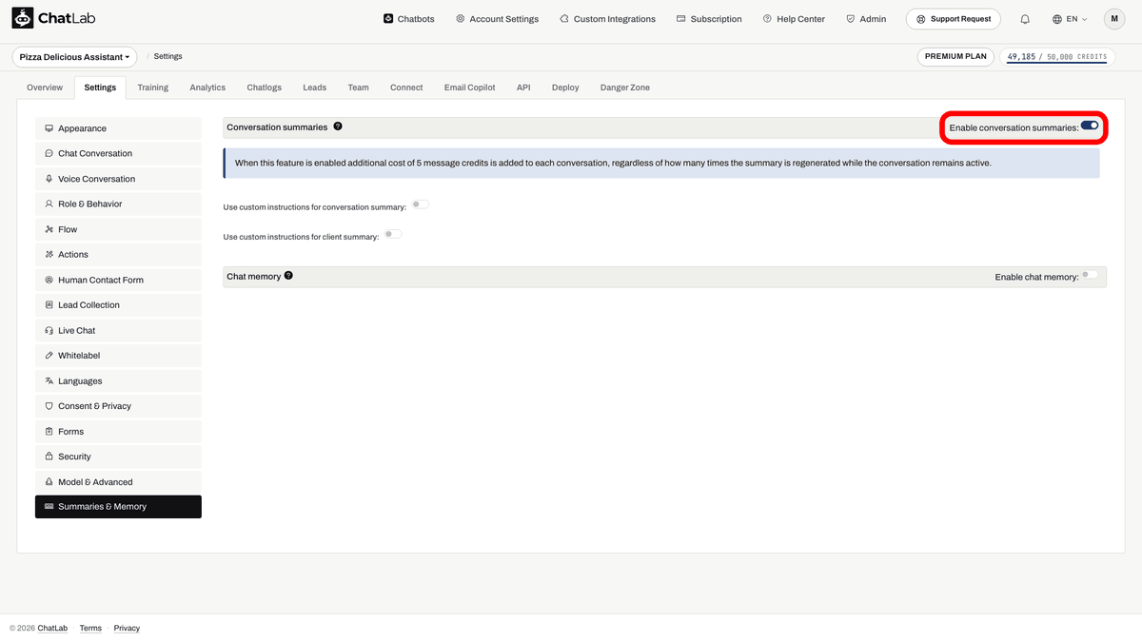
Task: Click the Conversation summaries help icon
Action: [x=338, y=126]
